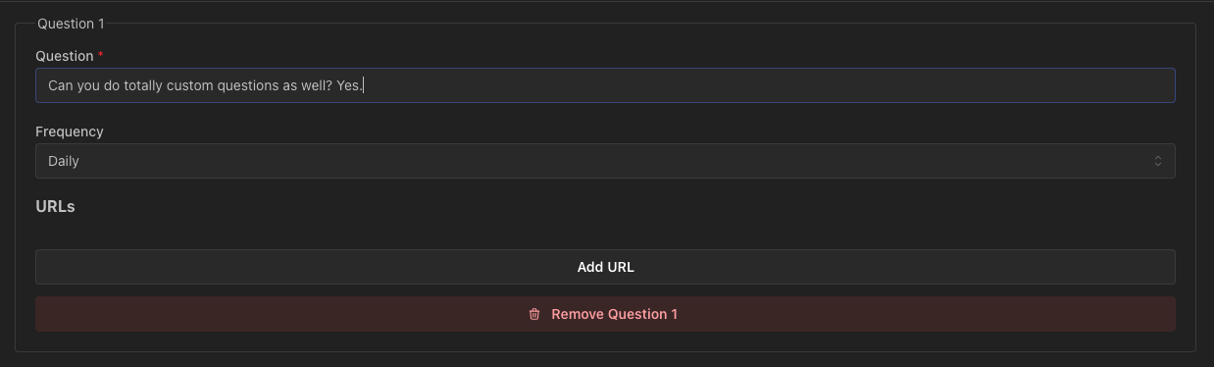Viewport: 1214px width, 367px height.
Task: Click the "Remove Question 1" label text
Action: point(615,314)
